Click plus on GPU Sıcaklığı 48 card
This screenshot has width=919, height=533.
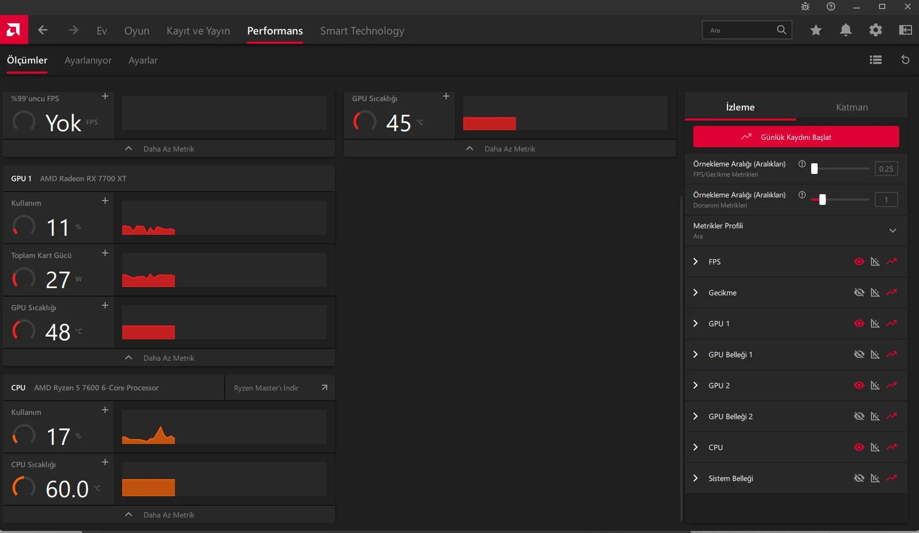click(x=105, y=305)
